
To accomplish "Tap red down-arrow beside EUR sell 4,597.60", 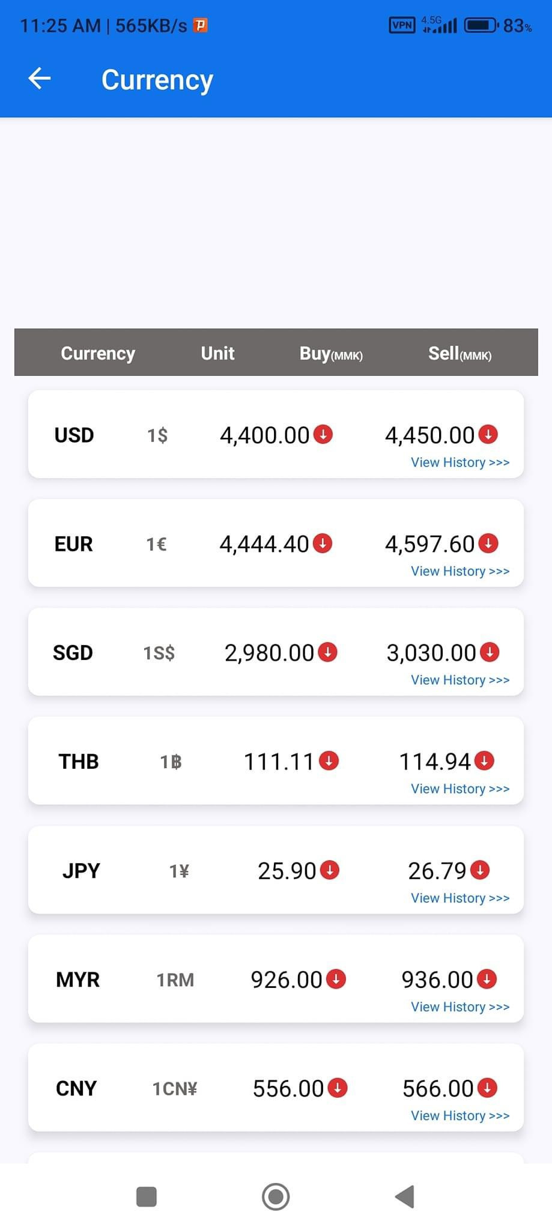I will click(488, 543).
